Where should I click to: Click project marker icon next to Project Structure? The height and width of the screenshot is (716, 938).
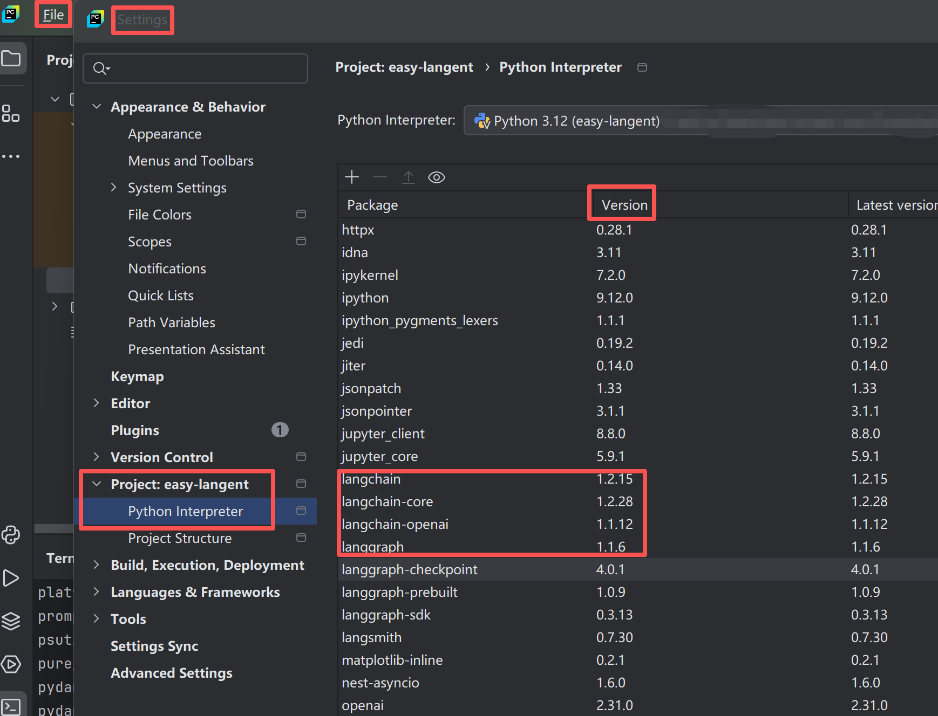pyautogui.click(x=301, y=538)
